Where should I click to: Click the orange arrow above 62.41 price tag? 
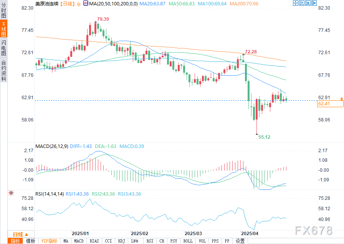(x=341, y=99)
